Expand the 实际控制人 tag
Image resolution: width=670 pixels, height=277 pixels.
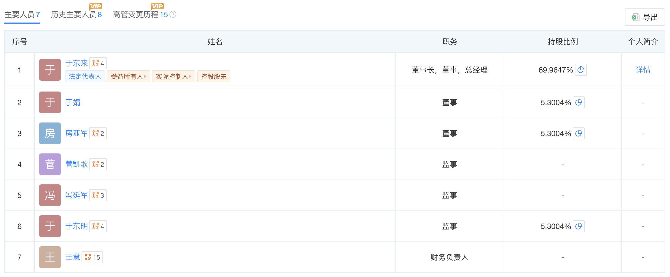click(173, 77)
